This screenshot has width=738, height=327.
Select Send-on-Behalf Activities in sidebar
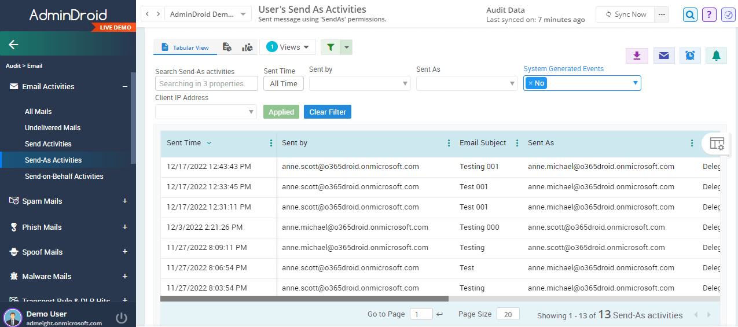64,177
